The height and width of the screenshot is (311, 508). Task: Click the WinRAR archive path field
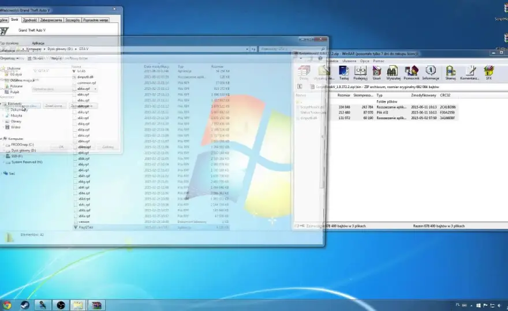[x=408, y=86]
